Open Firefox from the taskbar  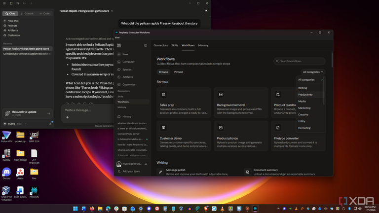(92, 209)
